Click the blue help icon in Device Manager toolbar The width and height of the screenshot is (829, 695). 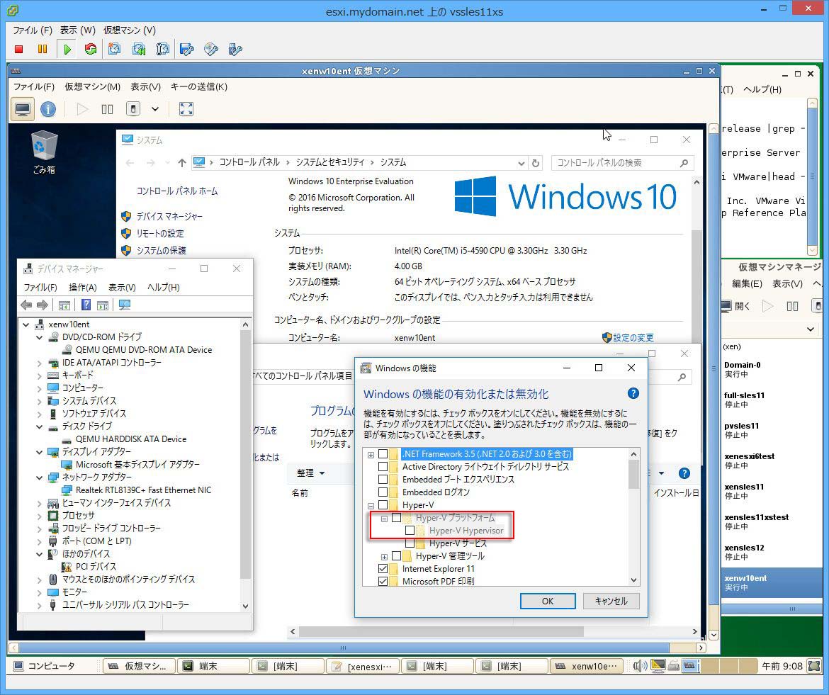[86, 305]
